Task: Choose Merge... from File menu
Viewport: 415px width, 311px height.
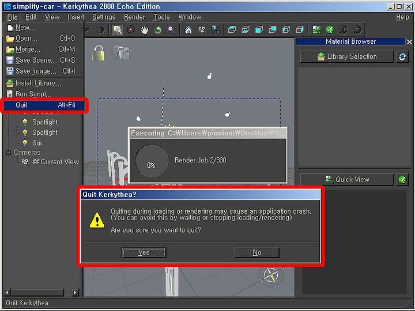Action: coord(44,50)
